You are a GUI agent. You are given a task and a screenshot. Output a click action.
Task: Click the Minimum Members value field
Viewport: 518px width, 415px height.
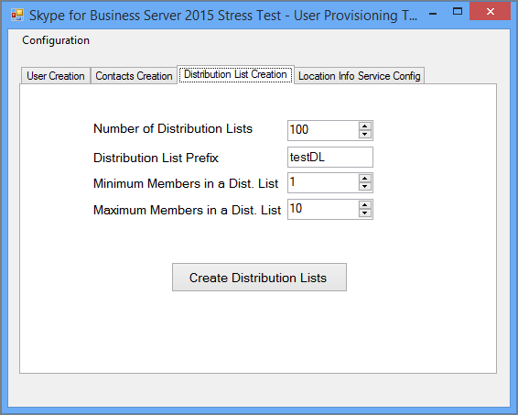(x=323, y=182)
